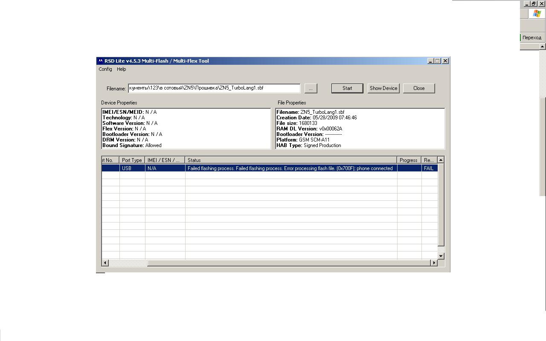Click the RSD Lite title bar Motorola icon
This screenshot has height=341, width=546.
pos(101,61)
